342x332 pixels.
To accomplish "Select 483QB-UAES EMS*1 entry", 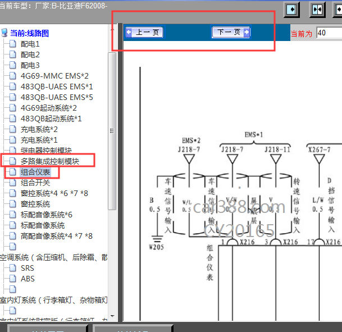I will click(x=57, y=87).
